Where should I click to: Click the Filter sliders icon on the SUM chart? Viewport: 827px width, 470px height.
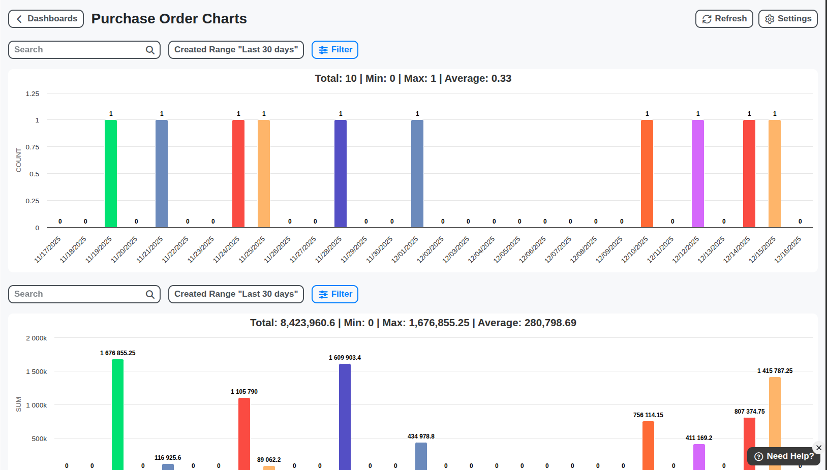click(x=324, y=294)
